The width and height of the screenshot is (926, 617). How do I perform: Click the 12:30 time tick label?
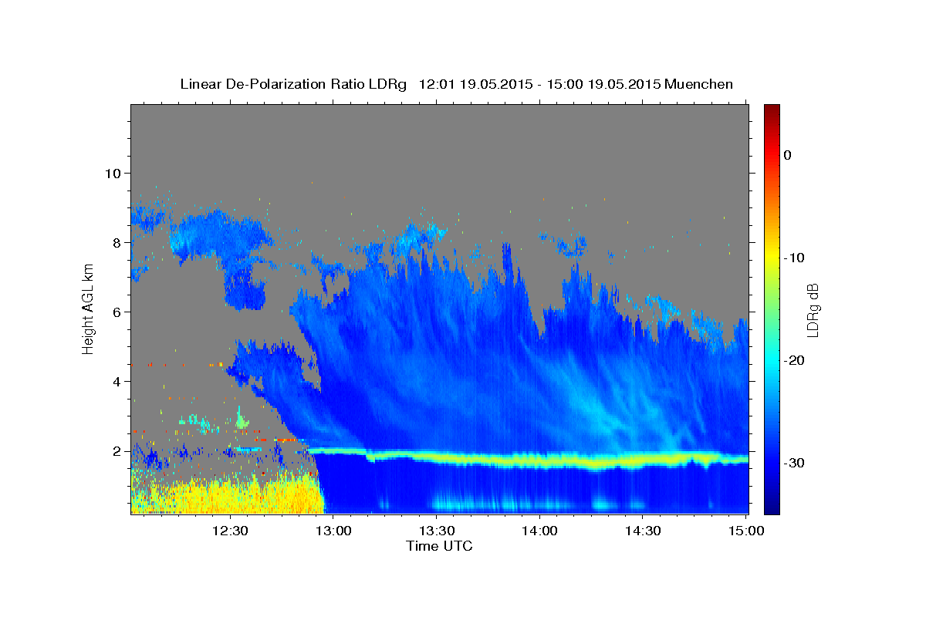coord(230,531)
